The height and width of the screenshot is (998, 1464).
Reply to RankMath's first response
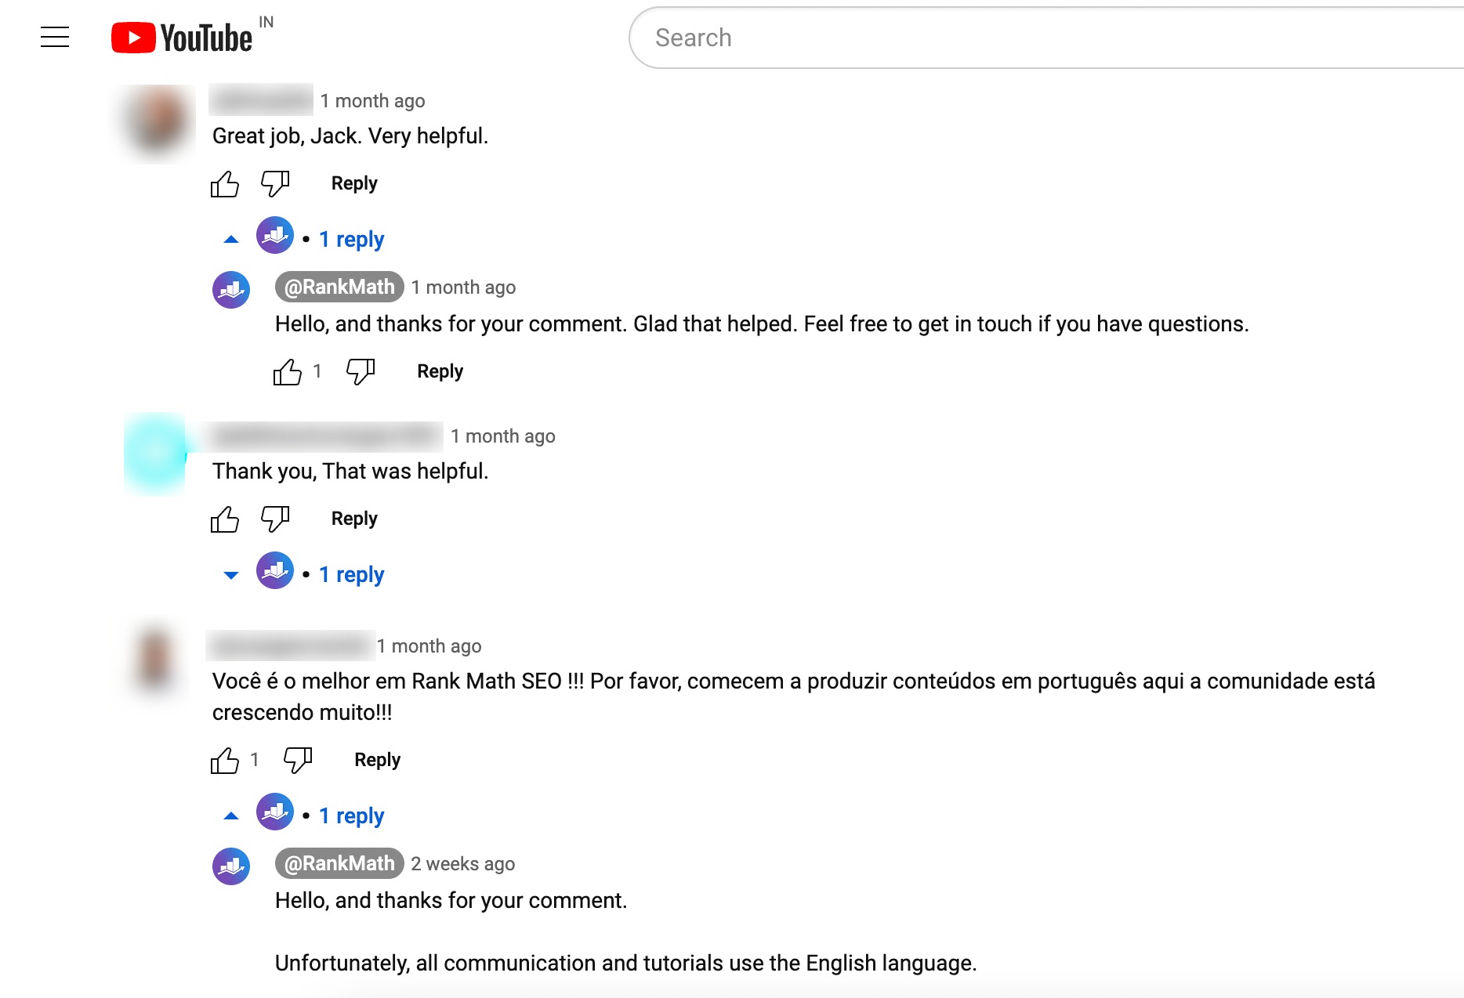(x=439, y=371)
